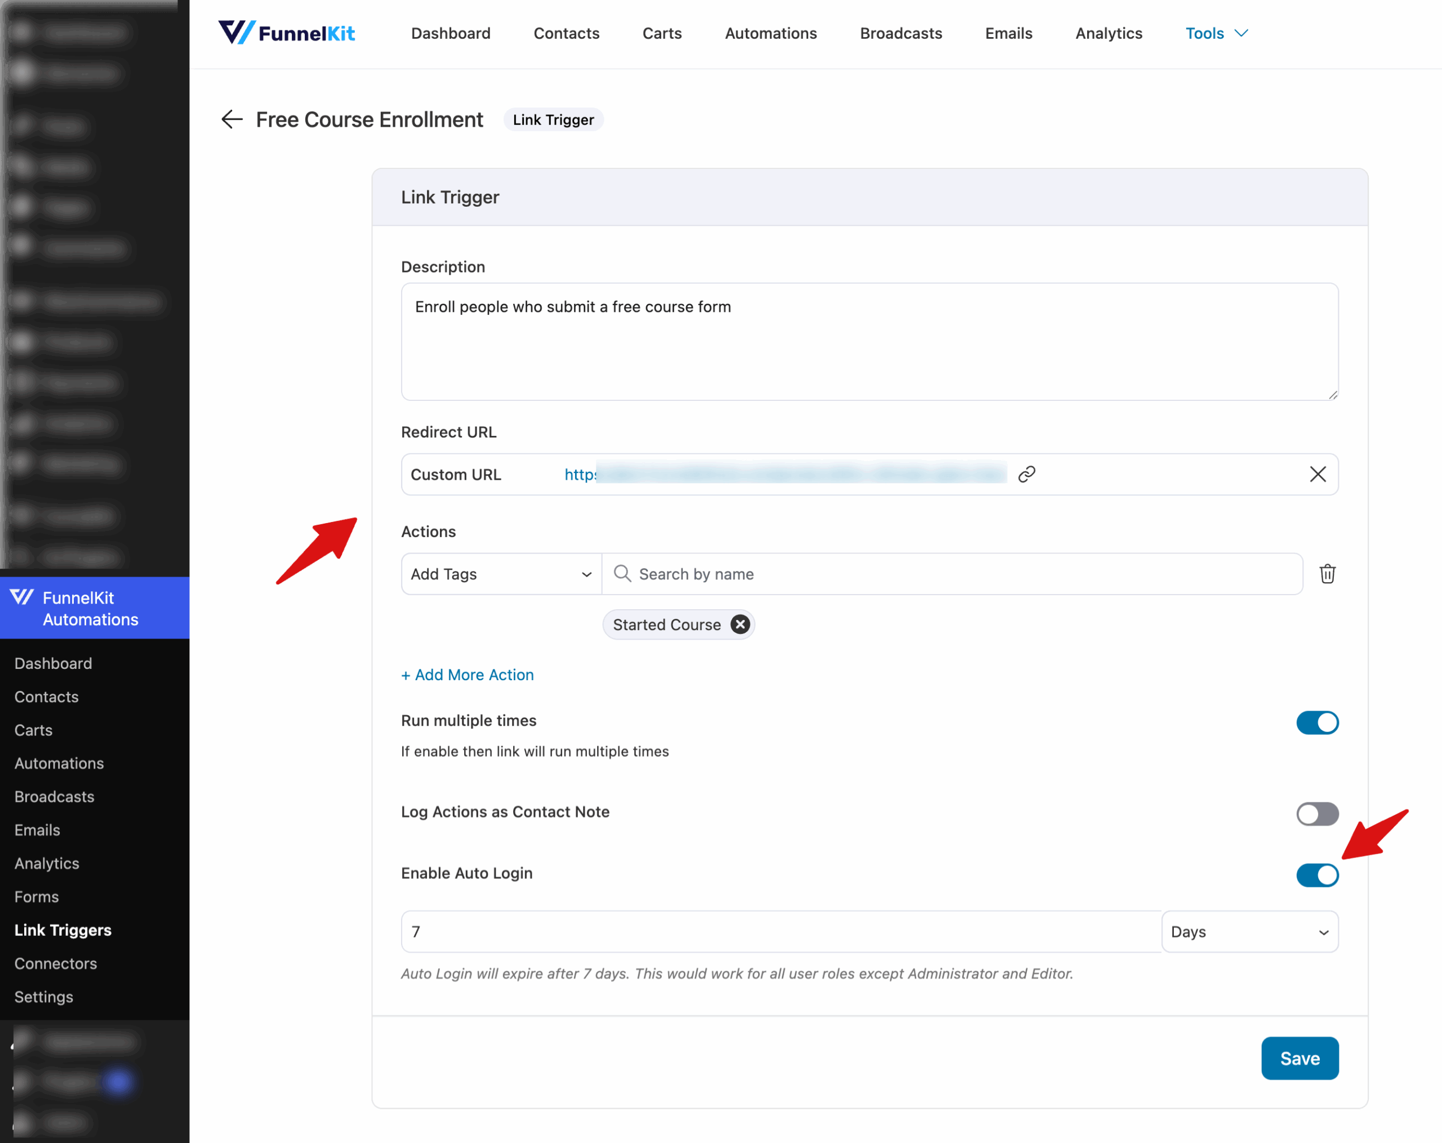Click the Save button
Viewport: 1442px width, 1143px height.
pos(1299,1058)
